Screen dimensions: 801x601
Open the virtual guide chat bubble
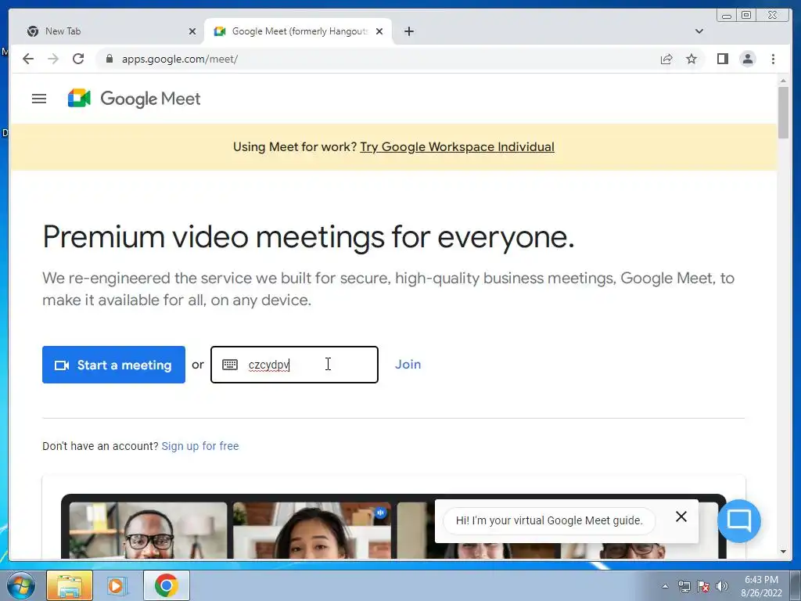(738, 520)
